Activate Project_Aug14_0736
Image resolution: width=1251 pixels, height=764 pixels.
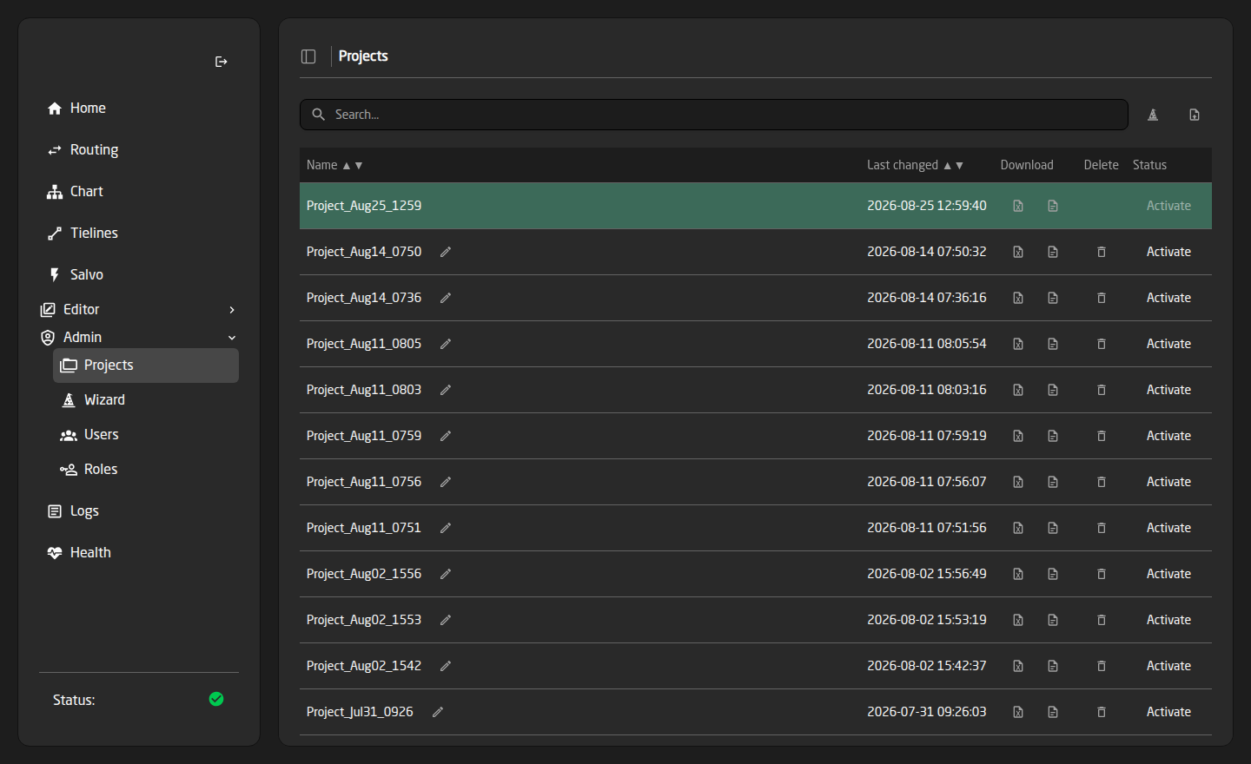click(1168, 298)
